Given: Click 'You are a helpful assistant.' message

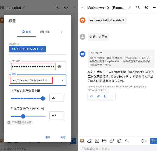Looking at the screenshot, I should (107, 20).
